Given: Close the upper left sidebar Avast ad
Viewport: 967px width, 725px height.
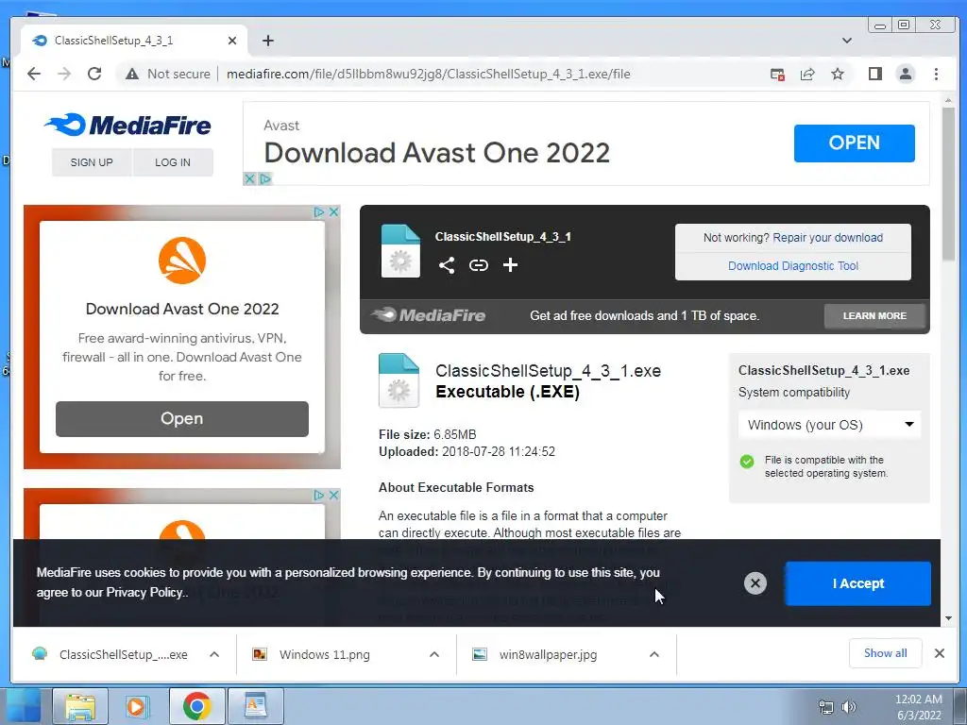Looking at the screenshot, I should (333, 212).
